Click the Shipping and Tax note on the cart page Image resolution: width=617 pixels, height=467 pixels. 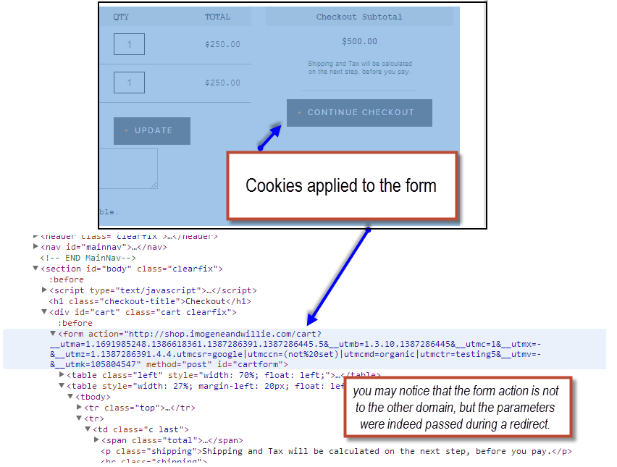360,67
